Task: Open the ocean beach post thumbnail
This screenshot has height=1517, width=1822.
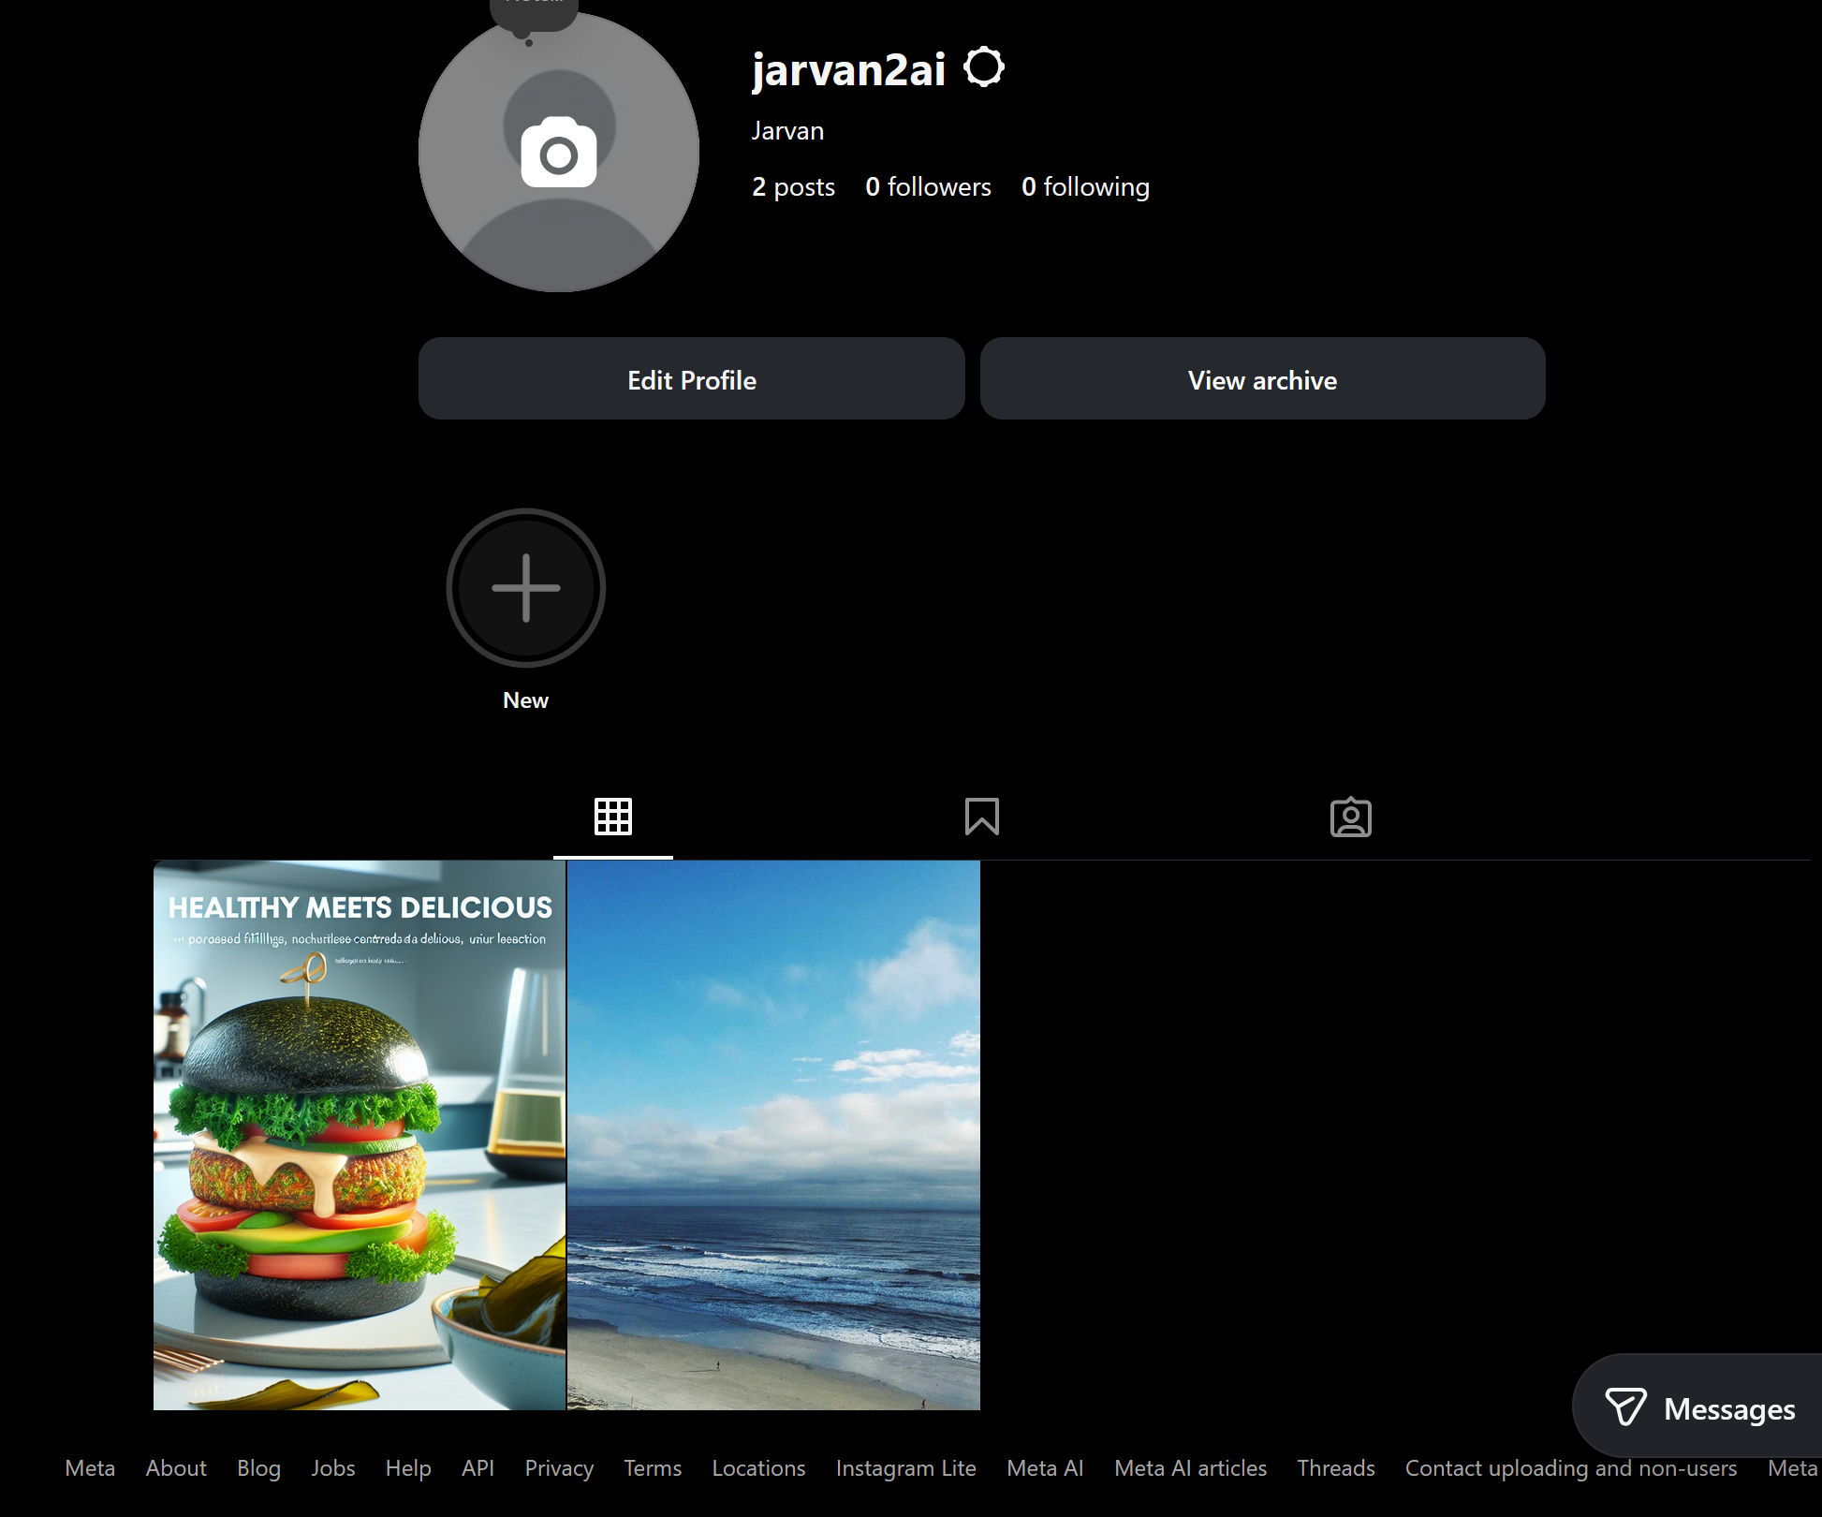Action: (773, 1135)
